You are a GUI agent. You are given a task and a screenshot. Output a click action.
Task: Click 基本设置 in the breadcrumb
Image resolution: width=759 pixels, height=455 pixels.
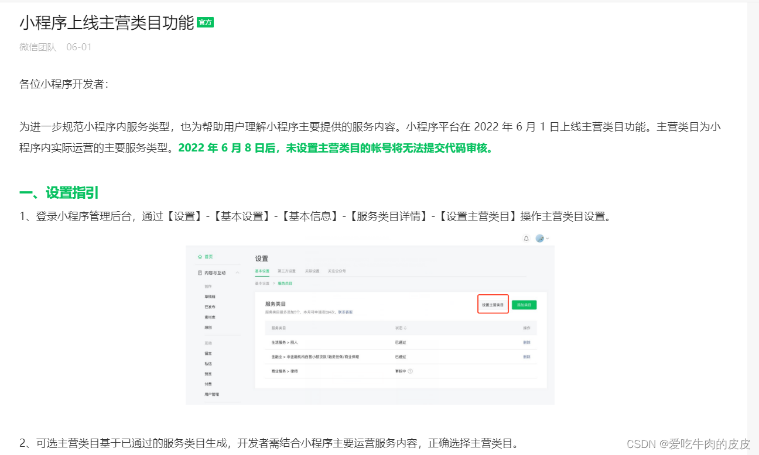coord(262,283)
